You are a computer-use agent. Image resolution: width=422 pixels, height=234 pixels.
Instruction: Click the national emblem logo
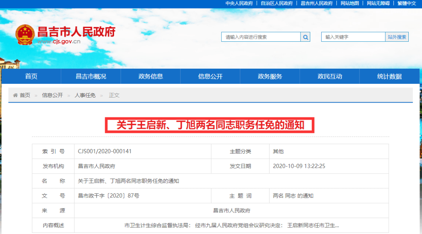[25, 34]
